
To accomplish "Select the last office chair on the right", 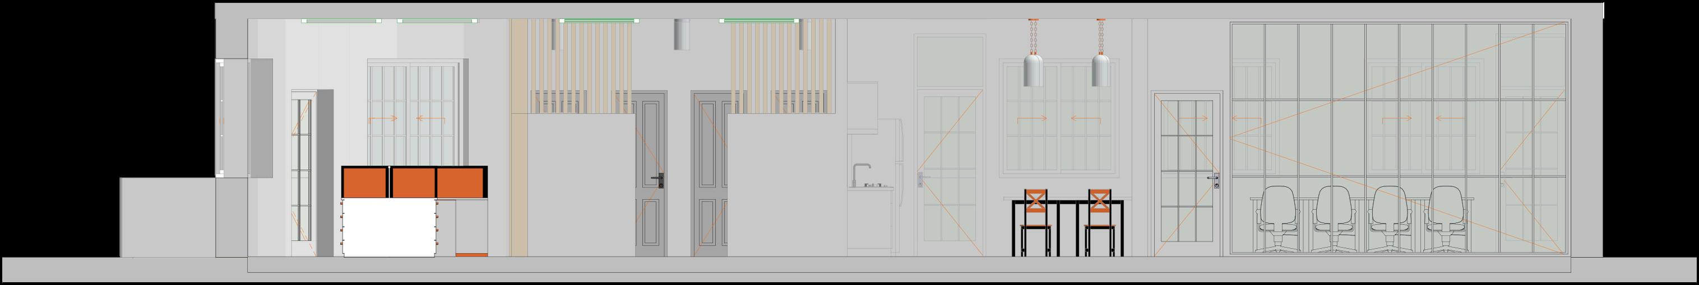I will (x=1446, y=218).
